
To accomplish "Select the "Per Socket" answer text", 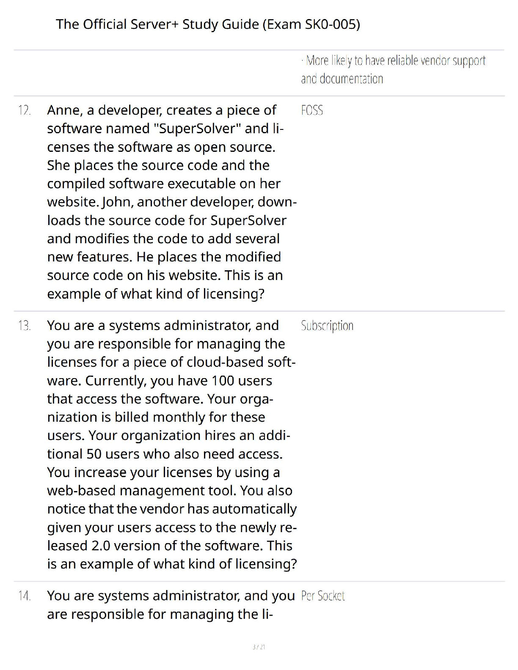I will tap(323, 596).
